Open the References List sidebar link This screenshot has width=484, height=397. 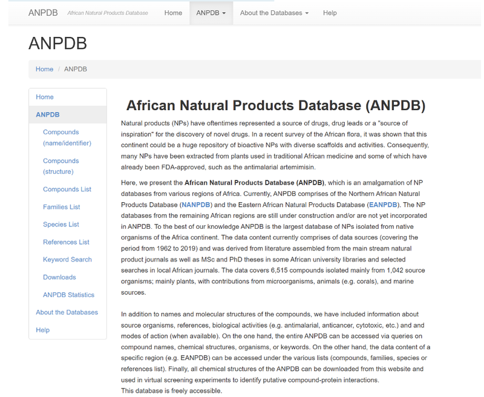click(x=66, y=242)
